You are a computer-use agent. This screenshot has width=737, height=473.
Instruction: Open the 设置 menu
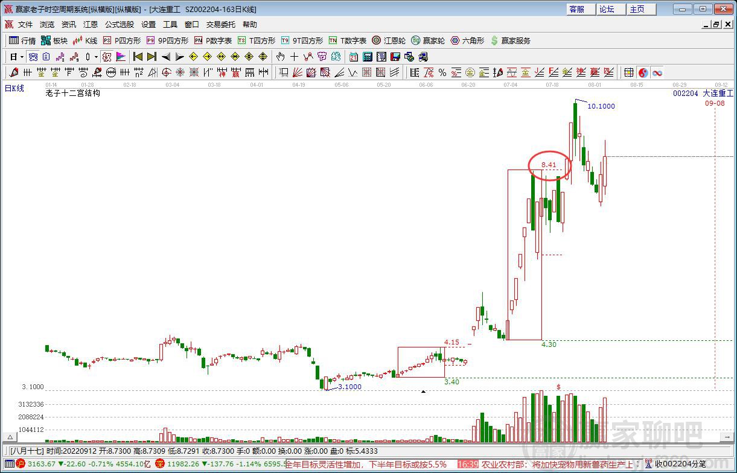click(x=148, y=25)
